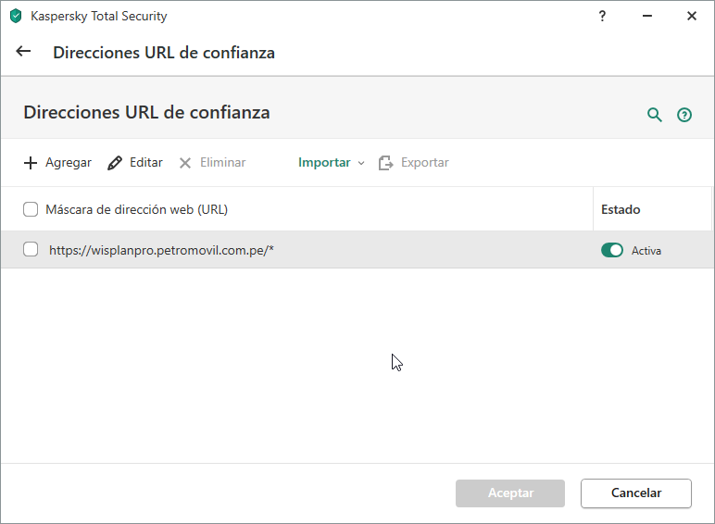The height and width of the screenshot is (524, 715).
Task: Open search with the magnifier icon
Action: point(655,115)
